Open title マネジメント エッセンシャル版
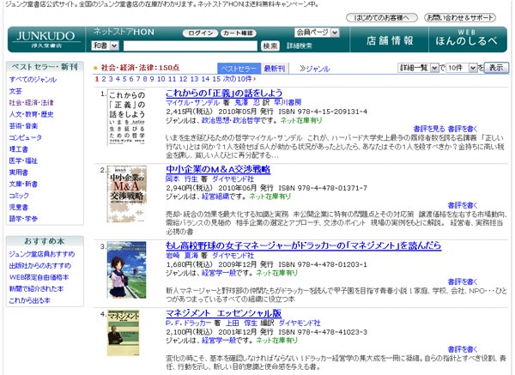515x375 pixels. pyautogui.click(x=224, y=313)
